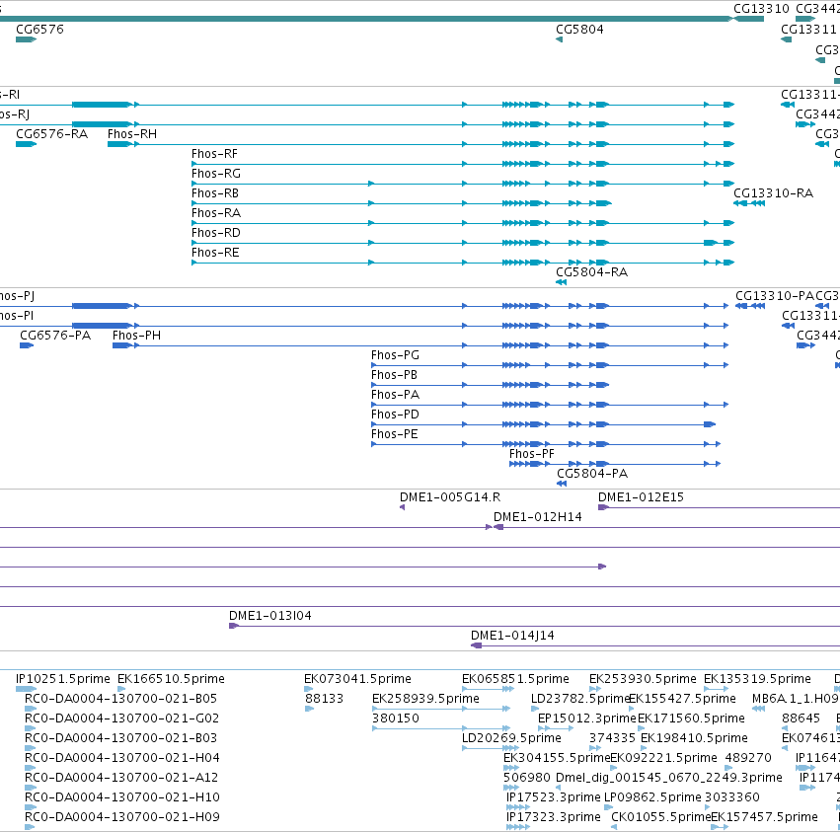The width and height of the screenshot is (840, 832).
Task: Select the 489270 EST label
Action: (x=748, y=758)
